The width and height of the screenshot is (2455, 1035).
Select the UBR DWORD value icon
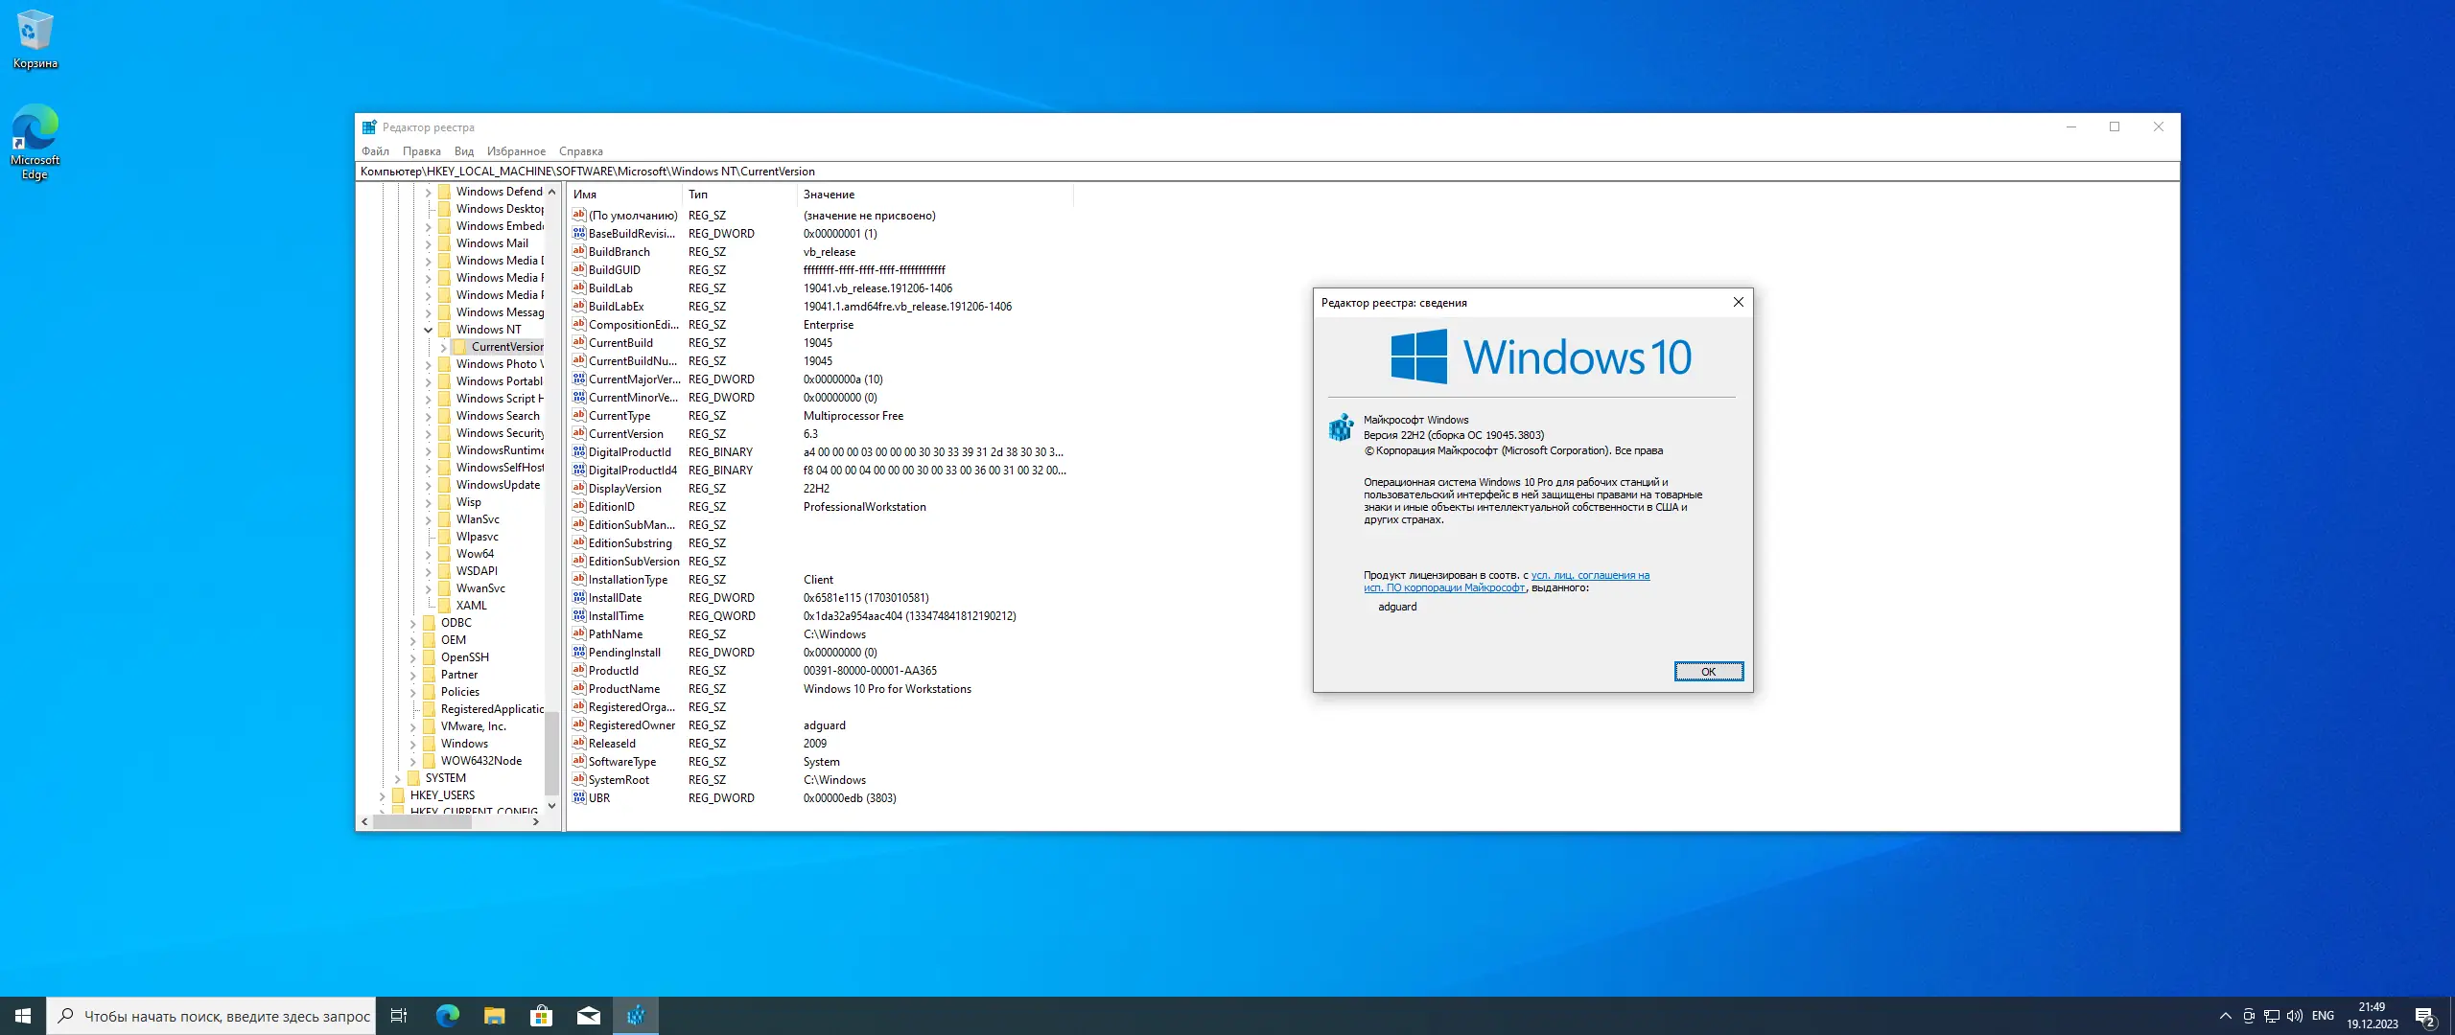pyautogui.click(x=579, y=797)
